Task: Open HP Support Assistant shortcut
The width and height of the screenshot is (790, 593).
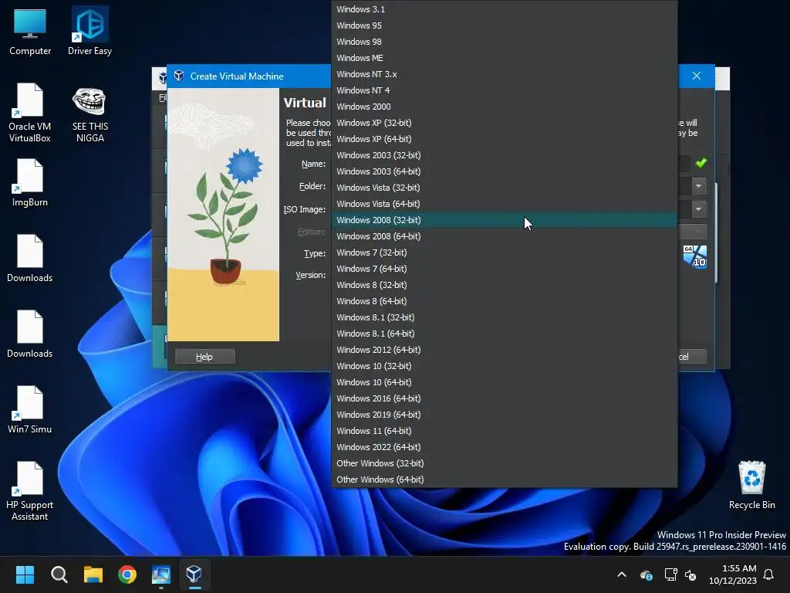Action: click(x=30, y=491)
